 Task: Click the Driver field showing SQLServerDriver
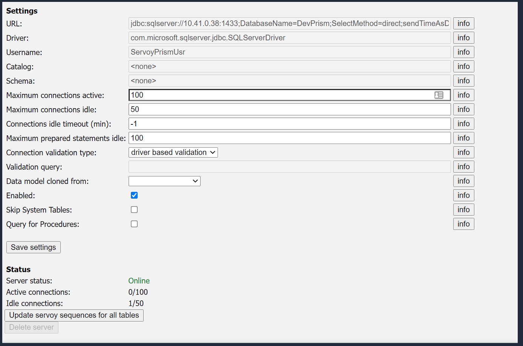(x=290, y=38)
